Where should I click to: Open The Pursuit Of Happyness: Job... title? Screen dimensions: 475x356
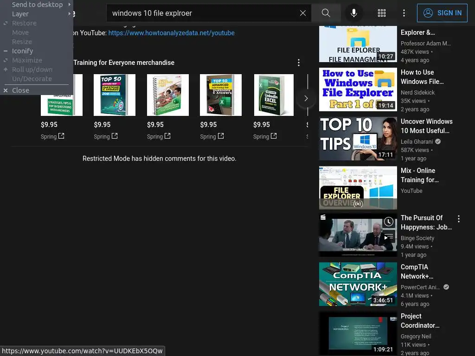tap(426, 222)
